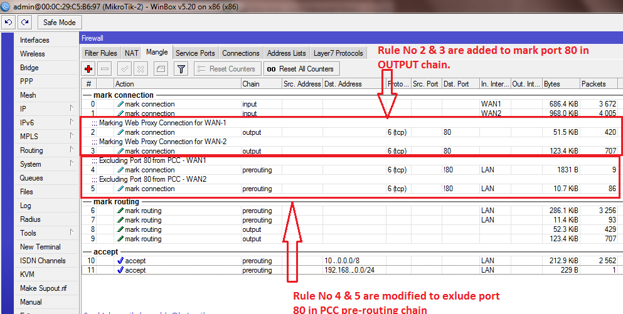Toggle Safe Mode button
This screenshot has height=314, width=623.
[x=60, y=22]
